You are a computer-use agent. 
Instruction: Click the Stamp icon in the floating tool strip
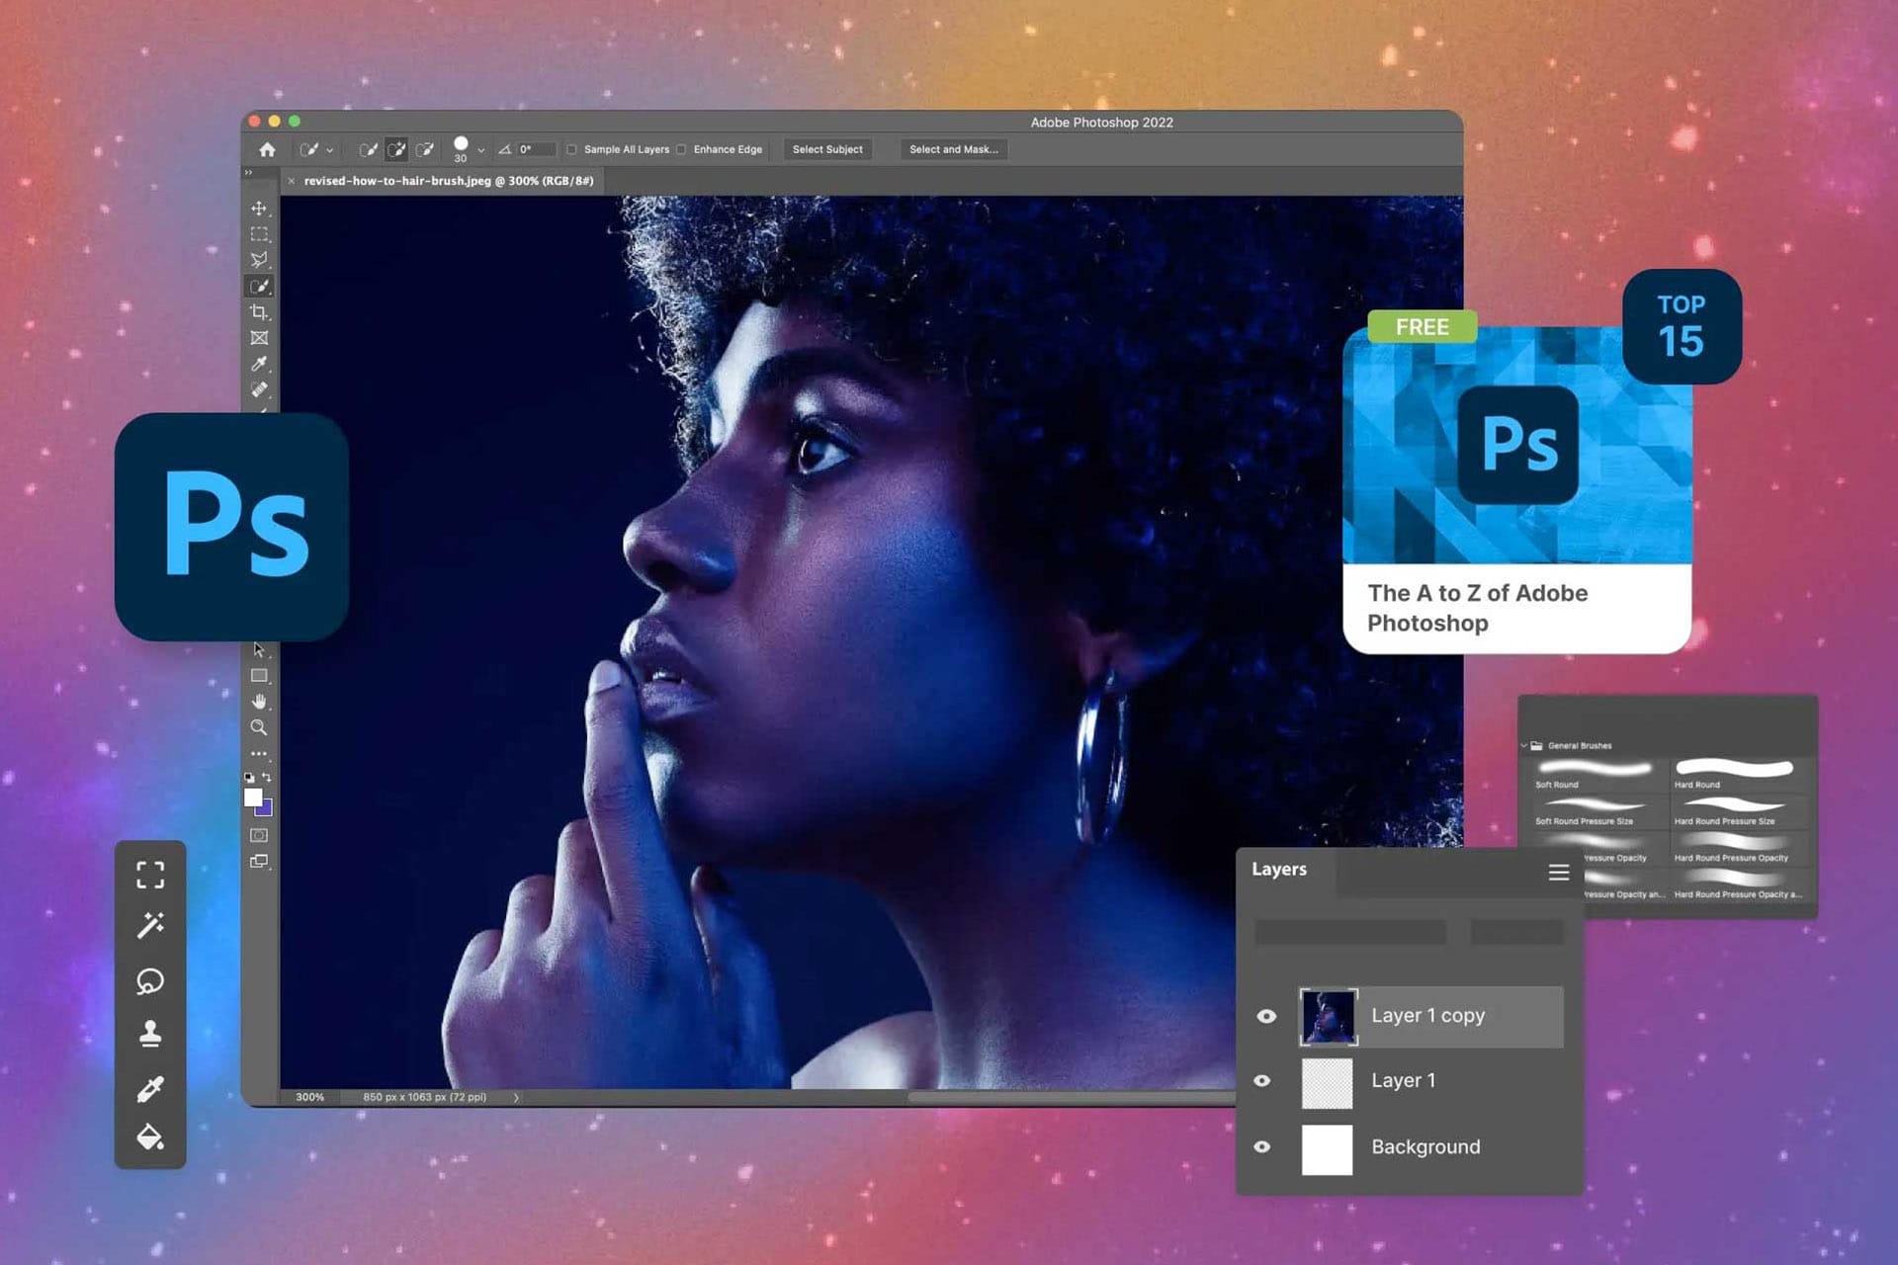pos(150,1034)
